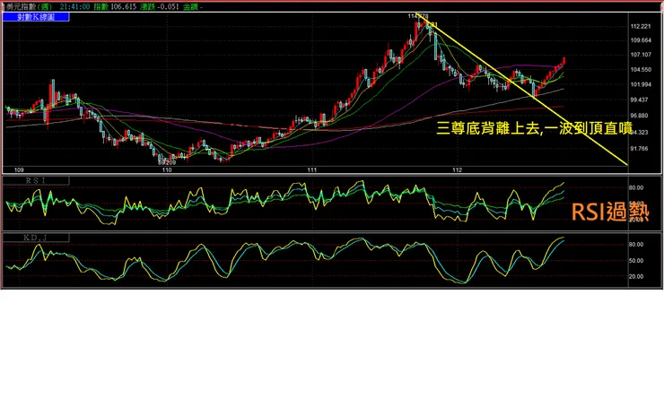Click the change value -0.051
The height and width of the screenshot is (416, 664).
tap(168, 7)
